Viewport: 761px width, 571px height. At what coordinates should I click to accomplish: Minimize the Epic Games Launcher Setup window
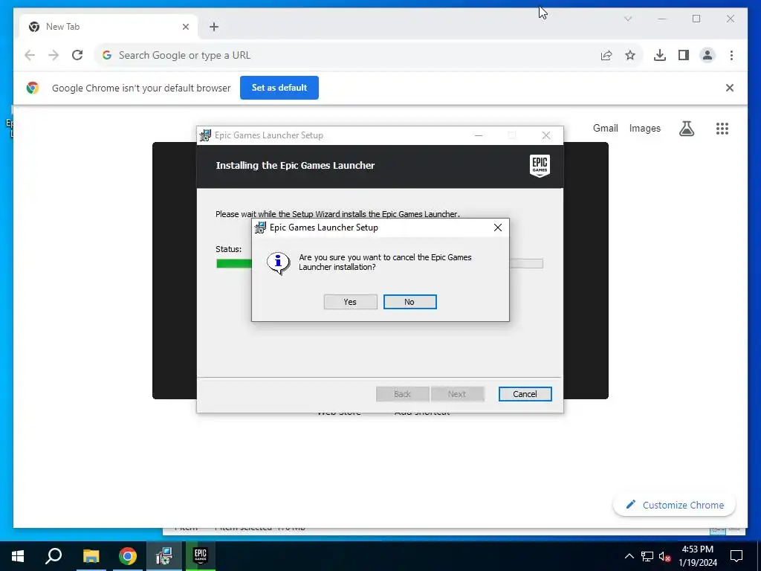coord(479,135)
